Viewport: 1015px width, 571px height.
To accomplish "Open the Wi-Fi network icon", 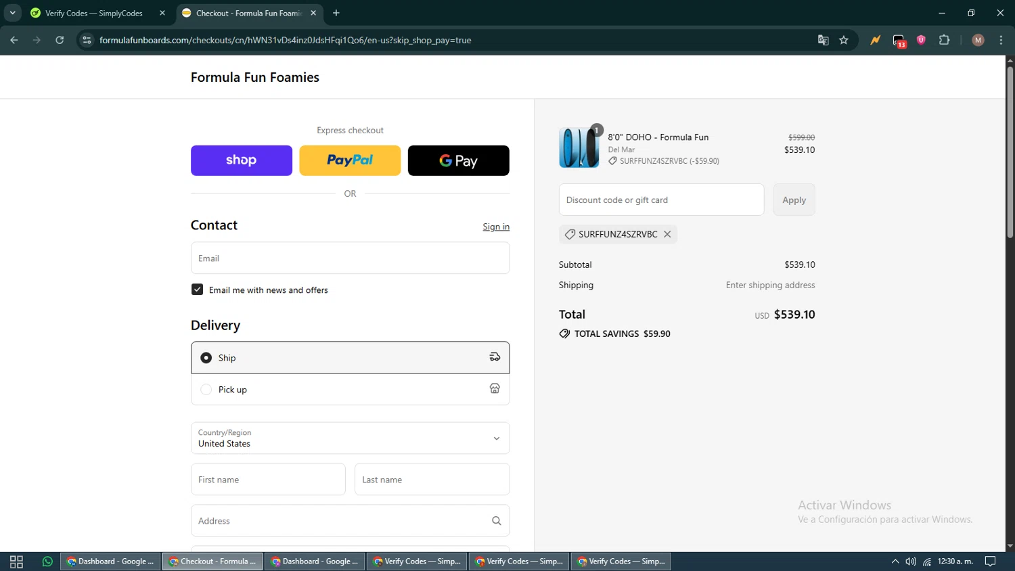I will click(x=927, y=562).
